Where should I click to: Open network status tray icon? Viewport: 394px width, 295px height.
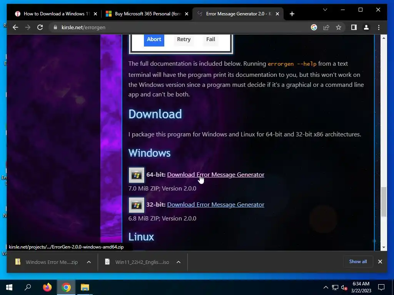335,287
